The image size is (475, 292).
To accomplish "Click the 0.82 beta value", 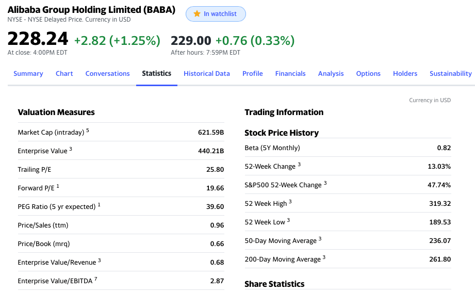I will point(444,148).
